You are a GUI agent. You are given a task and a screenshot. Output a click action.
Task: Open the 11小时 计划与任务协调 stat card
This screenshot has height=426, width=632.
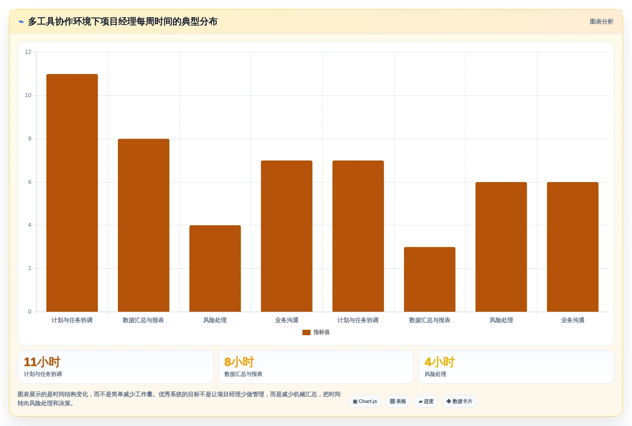tap(116, 367)
